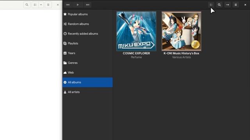250x140 pixels.
Task: Click the playlist icon in sidebar
Action: [65, 43]
